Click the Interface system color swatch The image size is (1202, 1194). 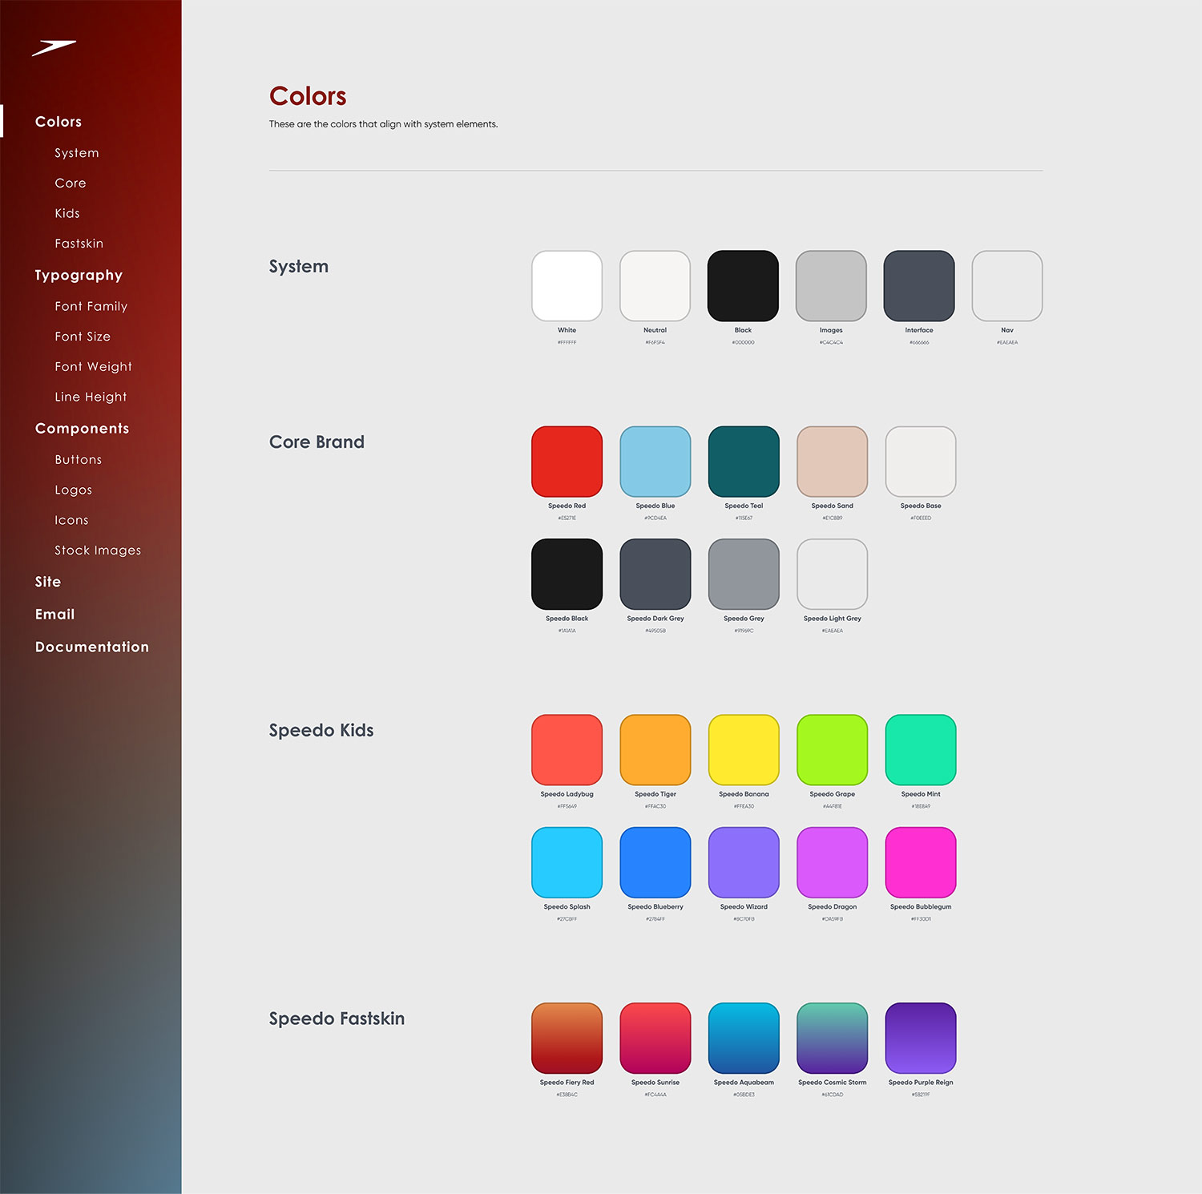(918, 286)
